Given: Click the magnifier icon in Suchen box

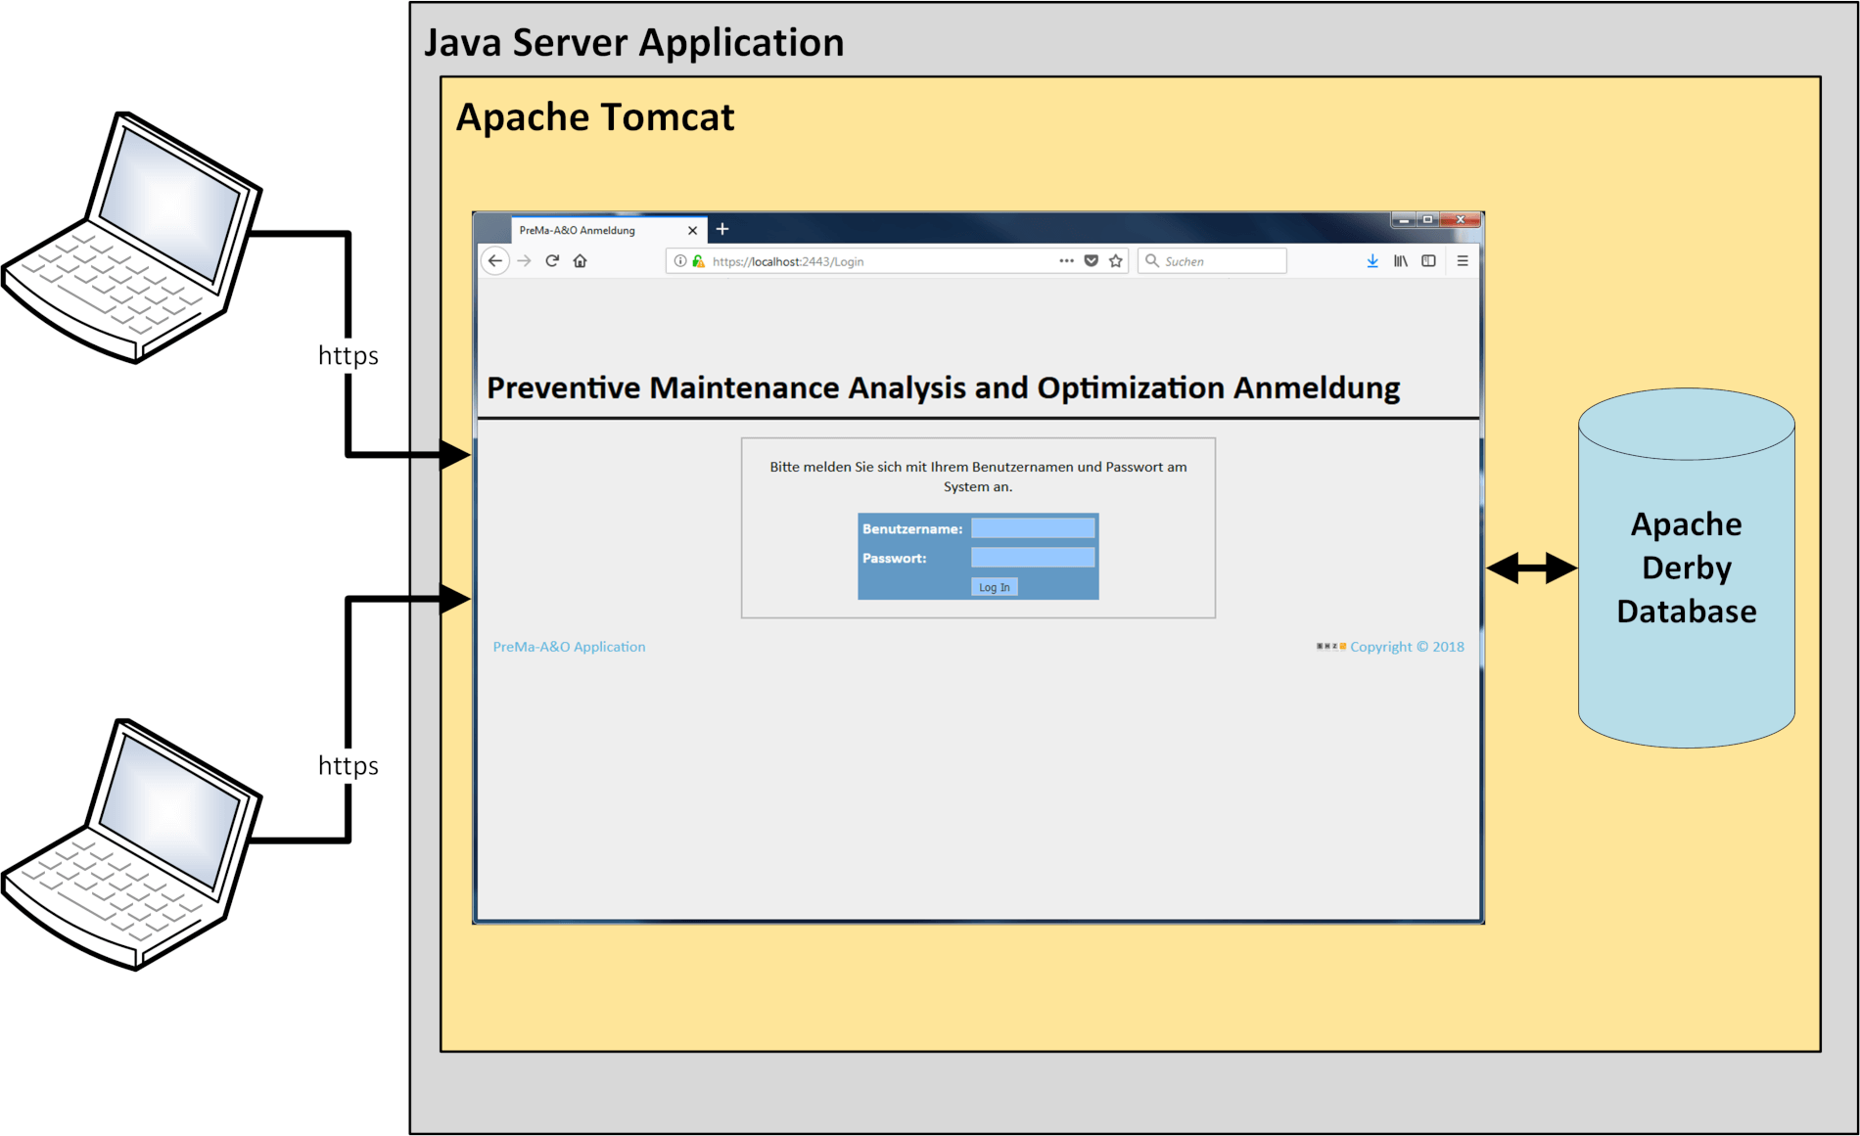Looking at the screenshot, I should coord(1152,261).
